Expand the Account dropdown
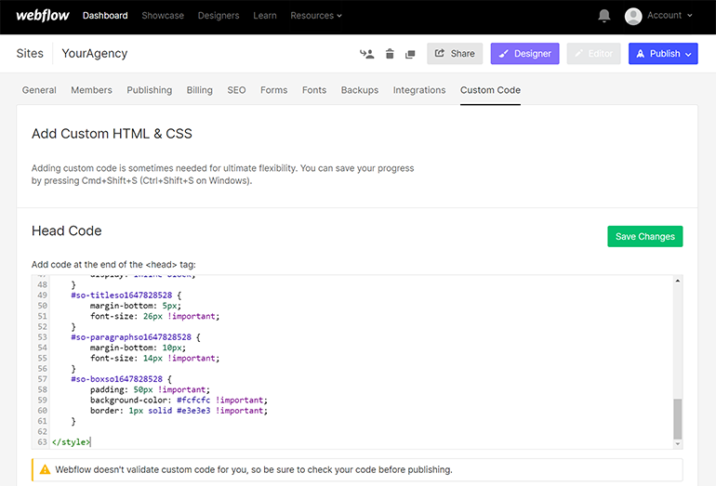 670,16
